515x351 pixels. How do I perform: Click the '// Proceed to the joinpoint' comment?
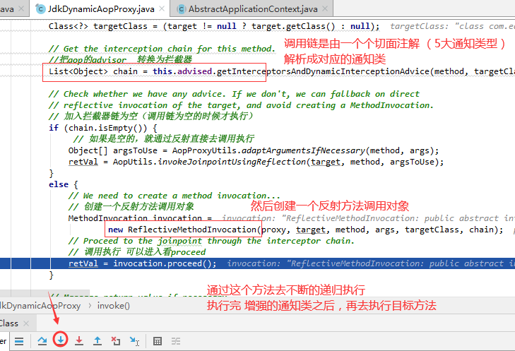211,241
